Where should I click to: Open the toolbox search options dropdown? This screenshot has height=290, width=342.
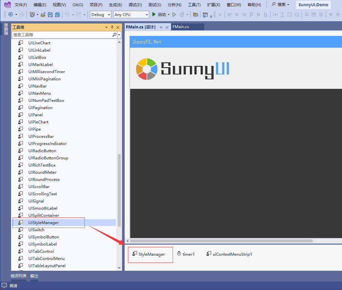click(x=119, y=35)
